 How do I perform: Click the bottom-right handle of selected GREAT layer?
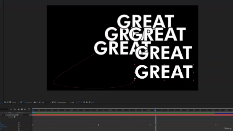point(194,80)
